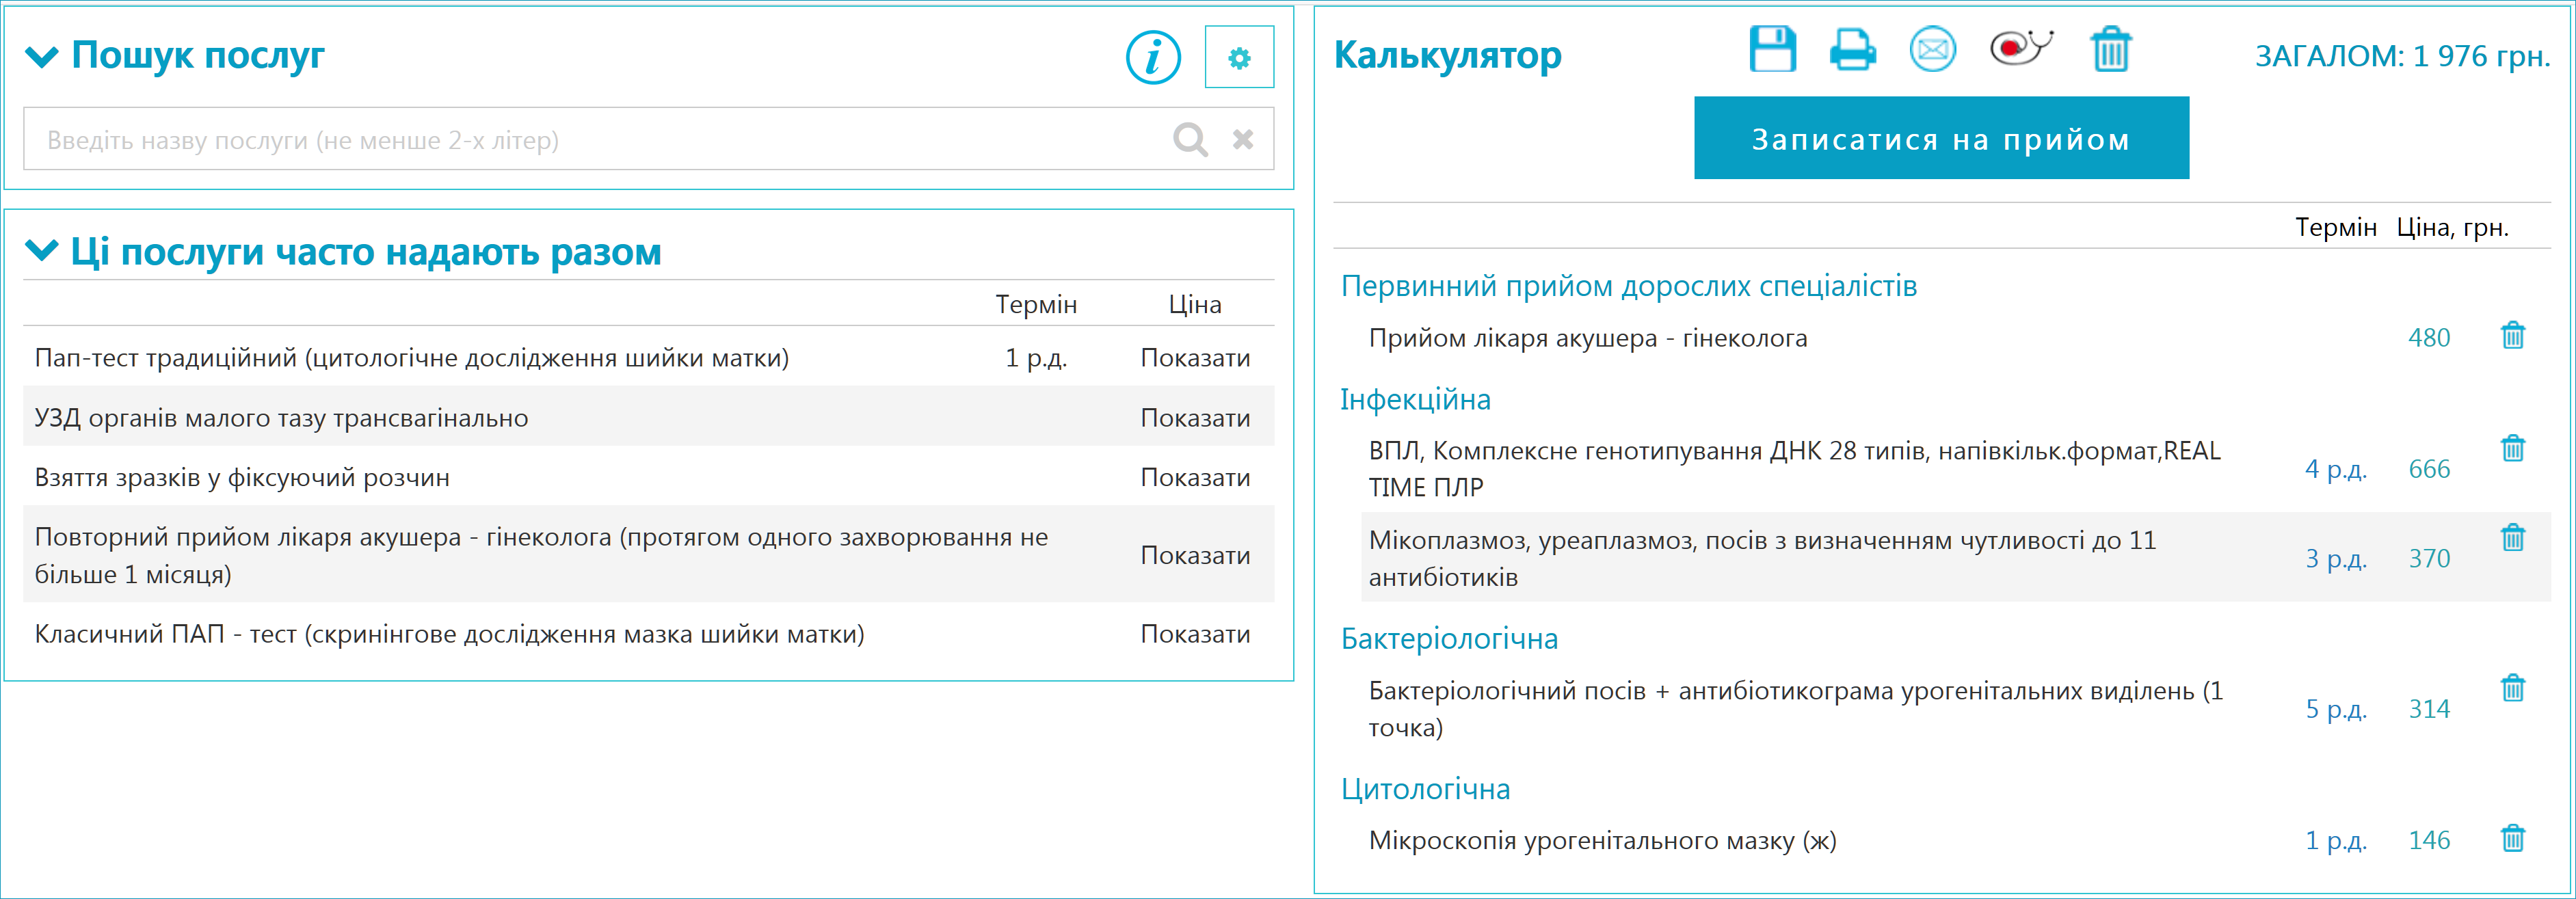2576x899 pixels.
Task: Show price for Класичний ПАП - тест
Action: point(1195,634)
